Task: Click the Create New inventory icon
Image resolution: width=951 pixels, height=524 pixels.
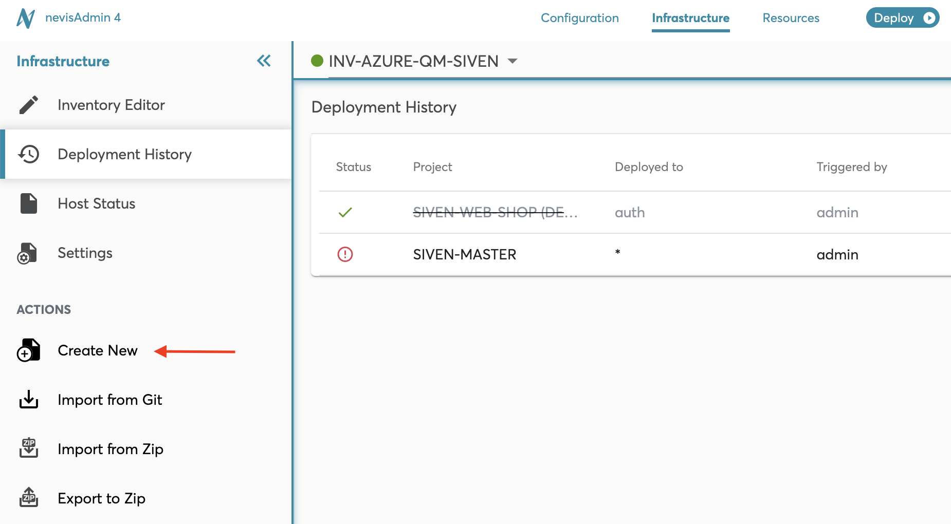Action: (28, 350)
